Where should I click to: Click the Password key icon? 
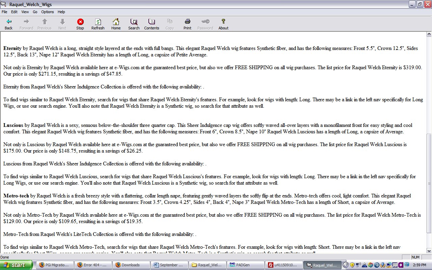(x=205, y=22)
